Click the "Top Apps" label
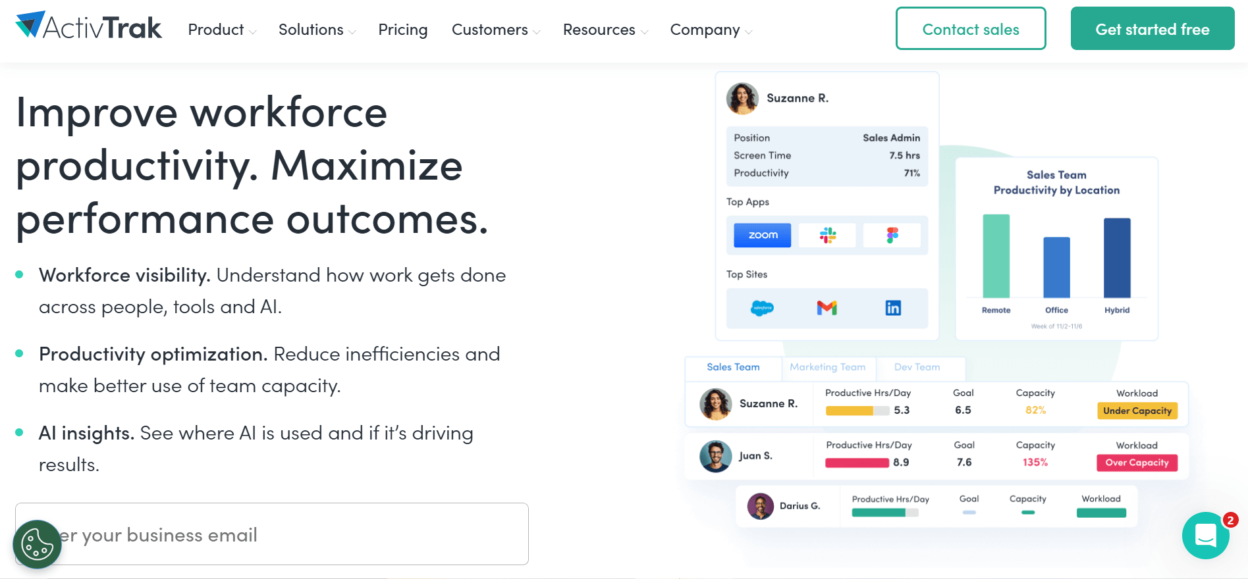Image resolution: width=1248 pixels, height=579 pixels. [747, 202]
